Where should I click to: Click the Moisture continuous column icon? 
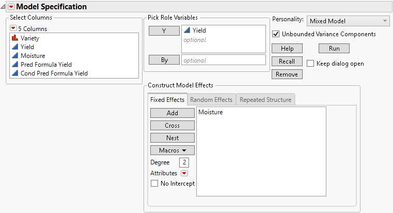[x=15, y=56]
